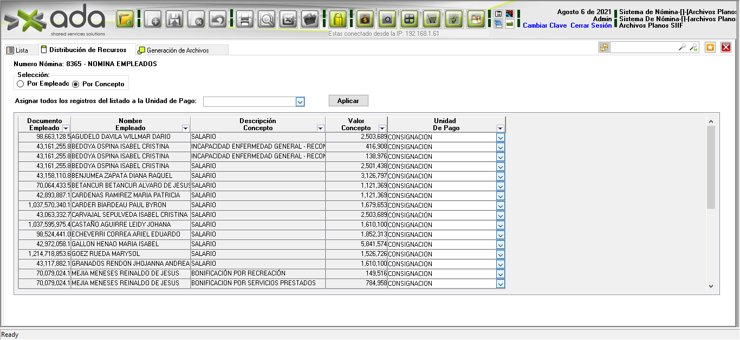Viewport: 740px width, 340px height.
Task: Click the save (floppy disk) toolbar icon
Action: [x=175, y=20]
